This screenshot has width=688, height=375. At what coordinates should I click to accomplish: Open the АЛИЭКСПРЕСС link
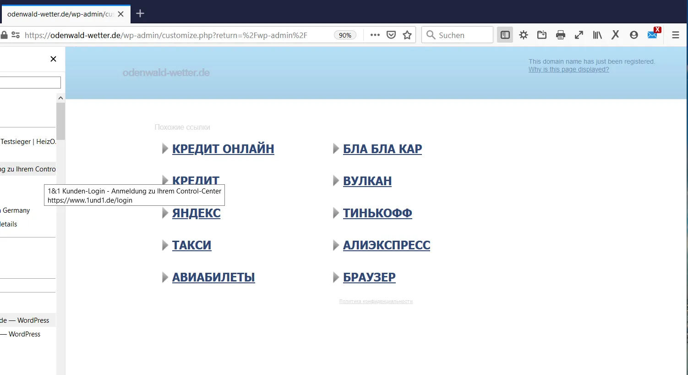tap(387, 245)
